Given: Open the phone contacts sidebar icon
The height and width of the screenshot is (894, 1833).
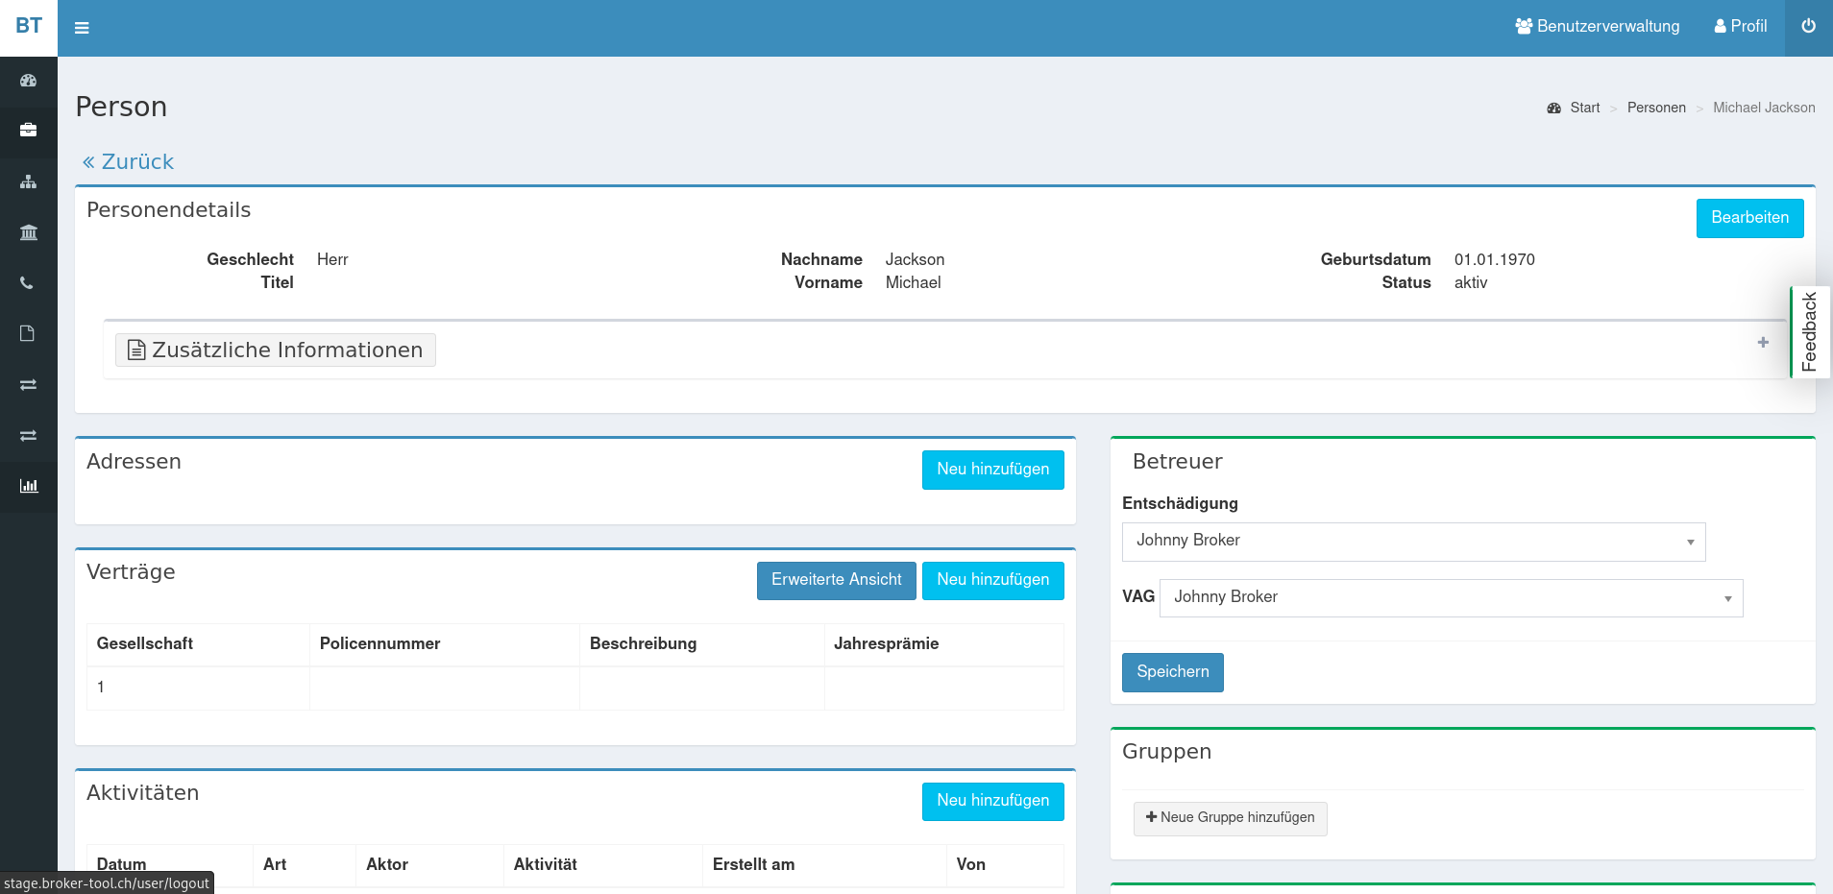Looking at the screenshot, I should pos(28,282).
